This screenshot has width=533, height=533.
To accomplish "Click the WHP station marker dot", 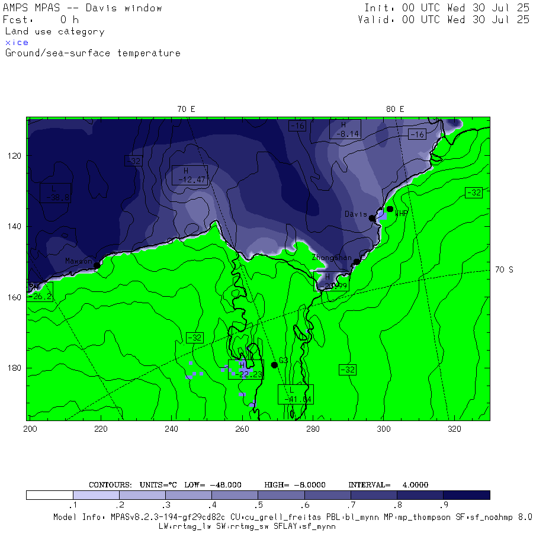I will click(390, 209).
